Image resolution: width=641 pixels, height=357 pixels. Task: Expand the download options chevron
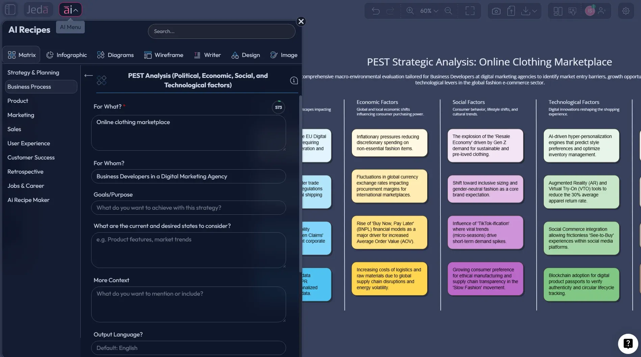click(x=534, y=10)
